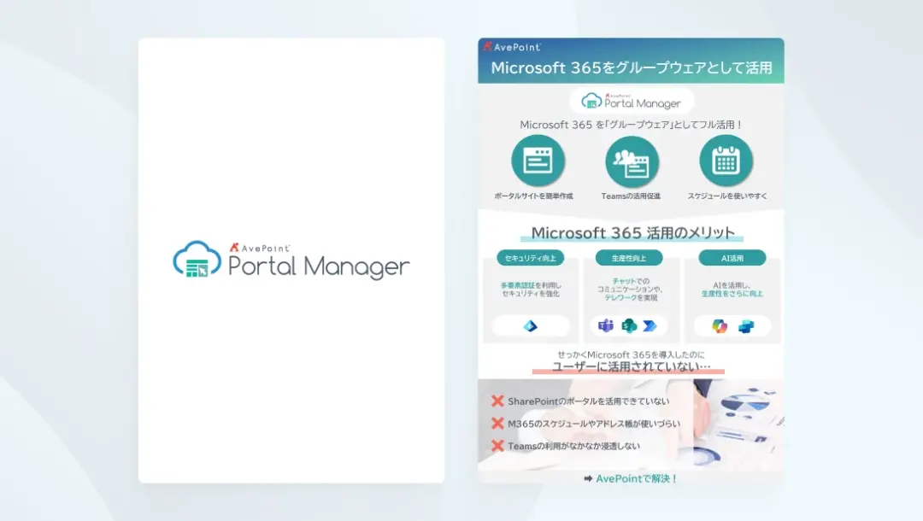Select the "生産性向上" pill

coord(629,258)
